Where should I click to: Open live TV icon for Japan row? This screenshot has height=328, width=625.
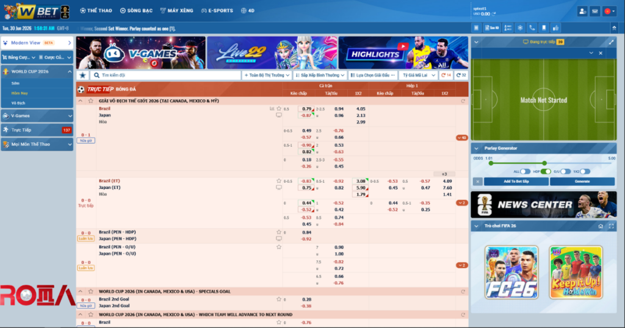[x=279, y=115]
